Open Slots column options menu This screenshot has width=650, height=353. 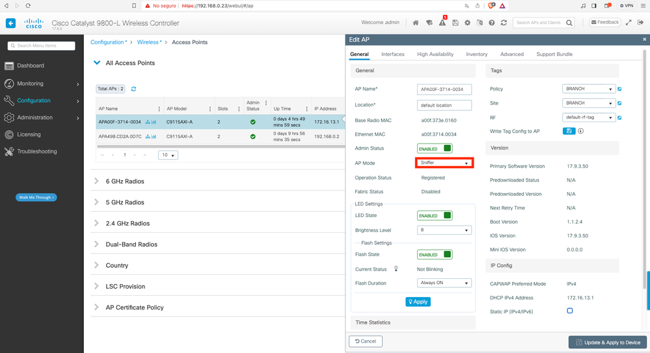(x=239, y=109)
